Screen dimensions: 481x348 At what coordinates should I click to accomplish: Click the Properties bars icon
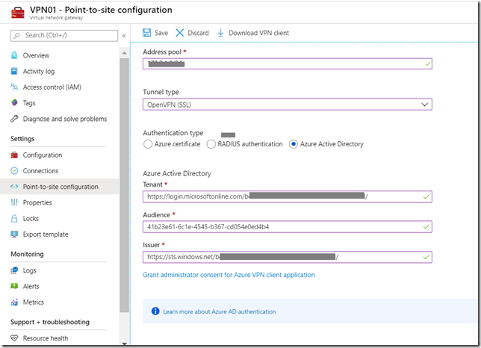(x=14, y=202)
